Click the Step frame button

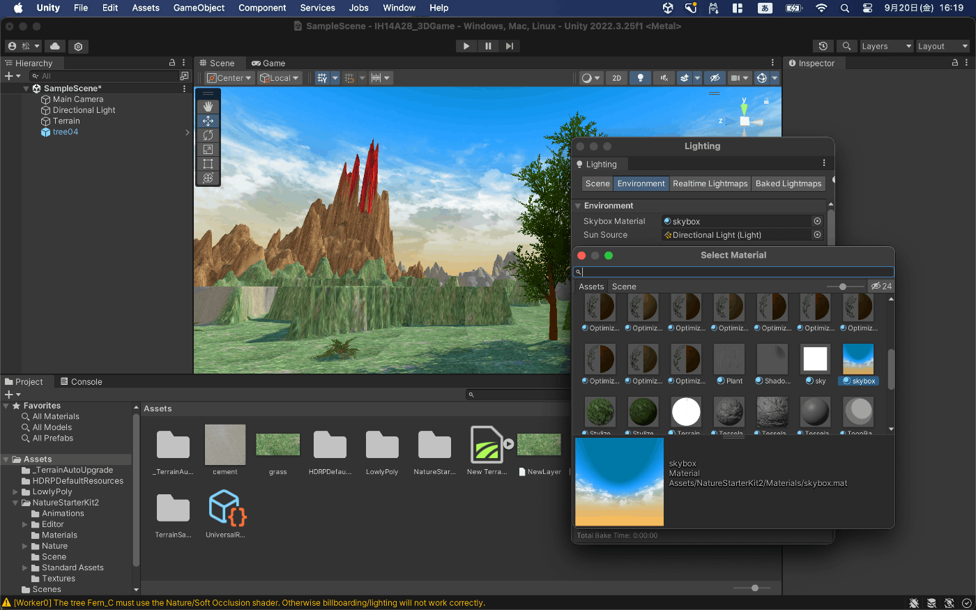coord(510,46)
